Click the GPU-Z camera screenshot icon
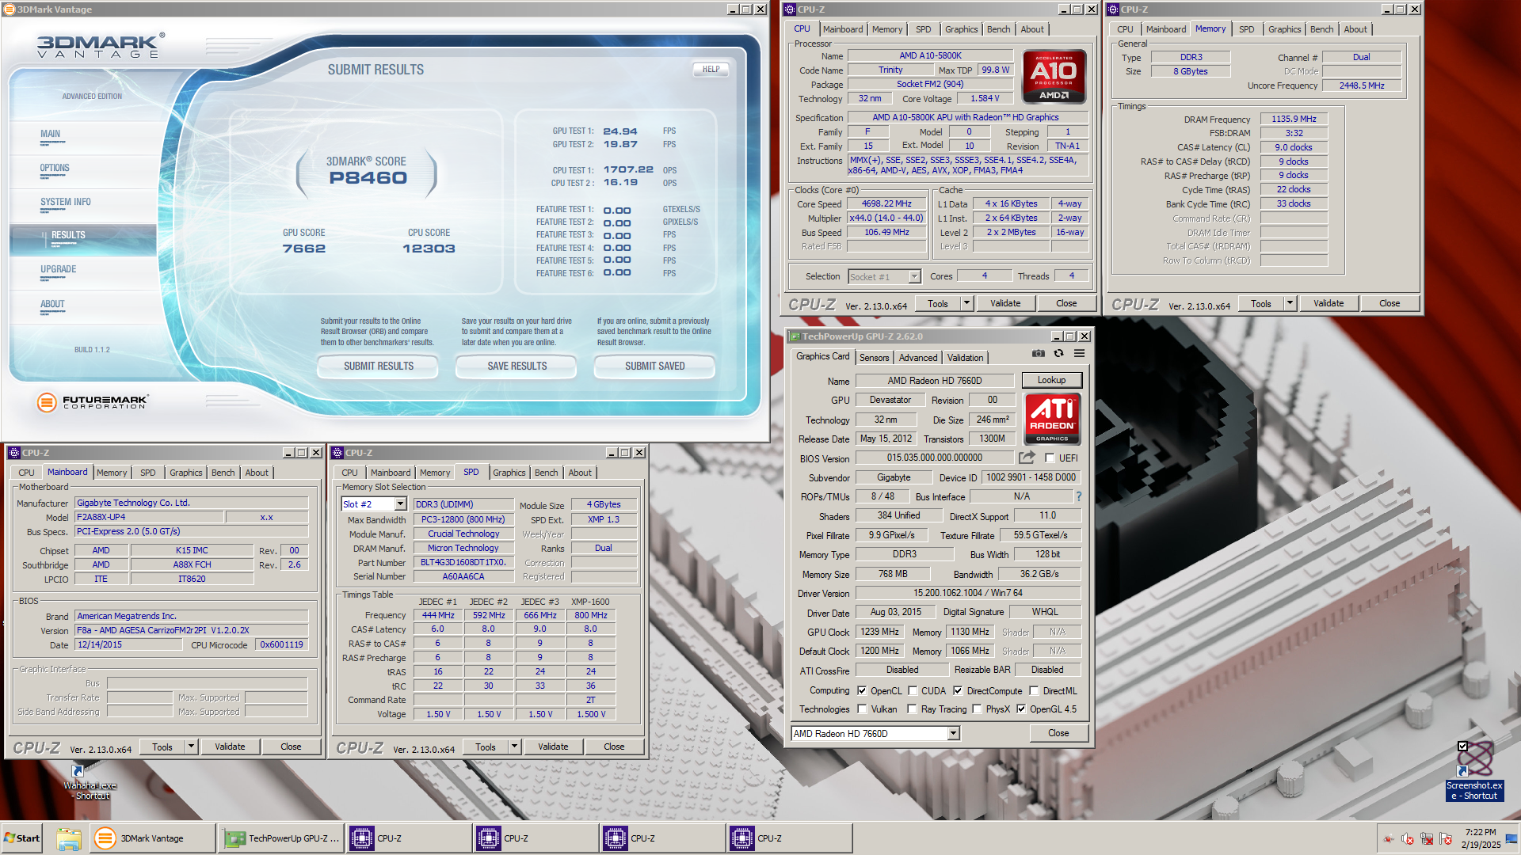 [1038, 354]
